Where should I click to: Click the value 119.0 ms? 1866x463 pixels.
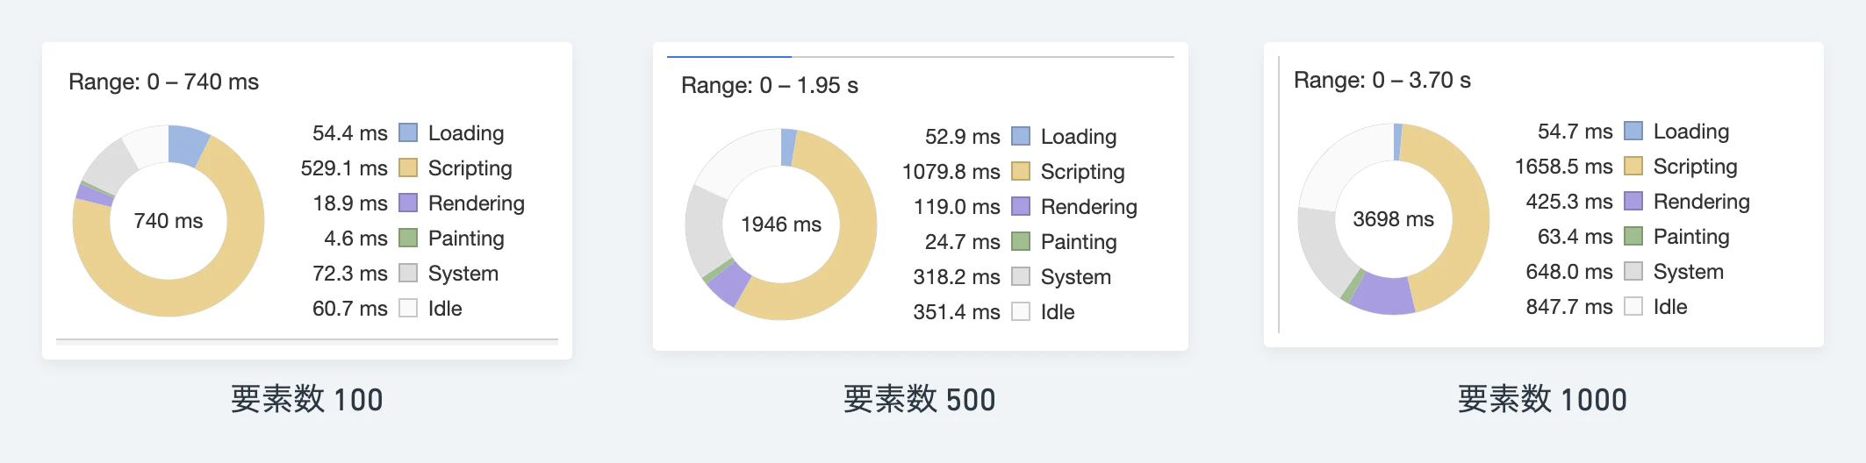(x=957, y=207)
